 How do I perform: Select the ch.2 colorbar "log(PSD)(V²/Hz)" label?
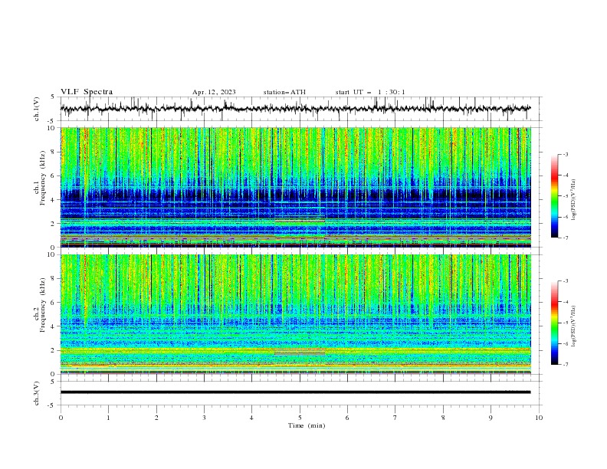574,326
